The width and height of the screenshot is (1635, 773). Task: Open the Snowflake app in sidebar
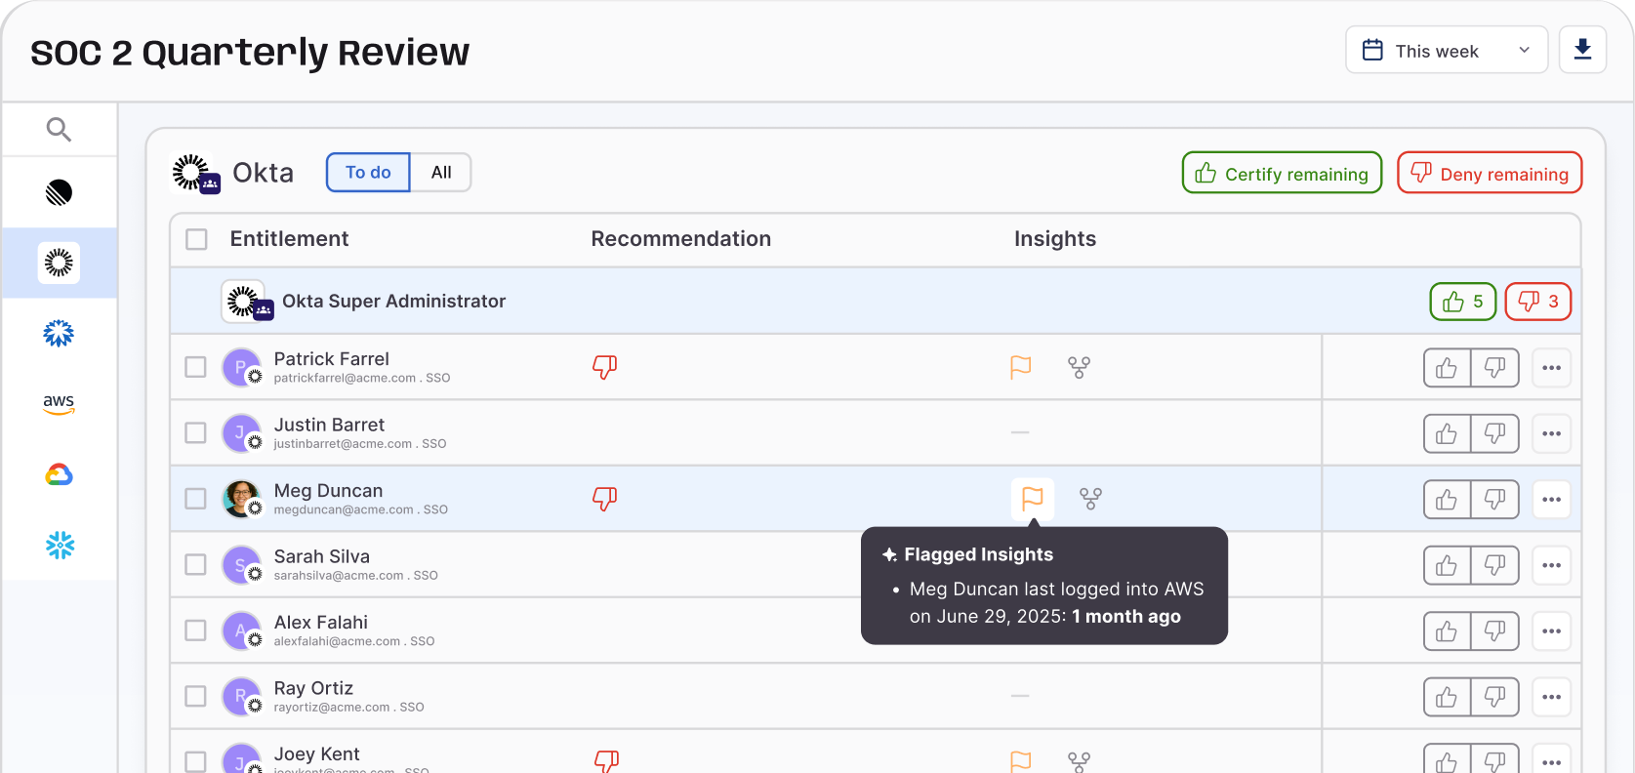[60, 545]
